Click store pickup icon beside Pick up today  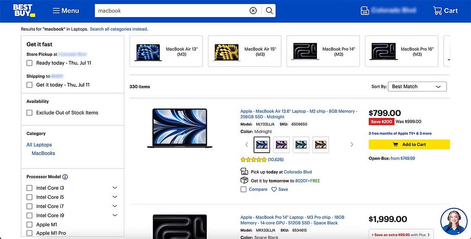pyautogui.click(x=244, y=172)
